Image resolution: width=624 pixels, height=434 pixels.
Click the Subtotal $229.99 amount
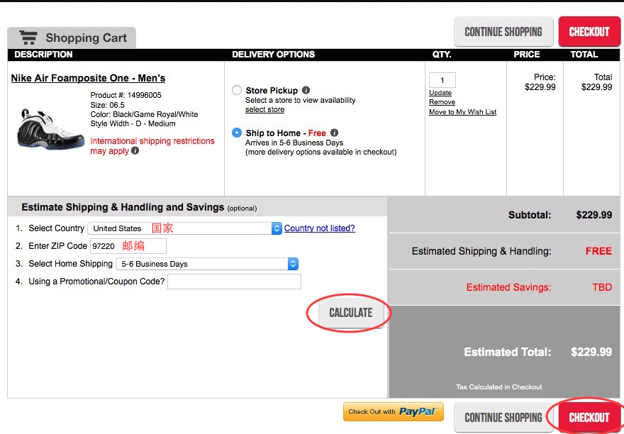coord(594,215)
